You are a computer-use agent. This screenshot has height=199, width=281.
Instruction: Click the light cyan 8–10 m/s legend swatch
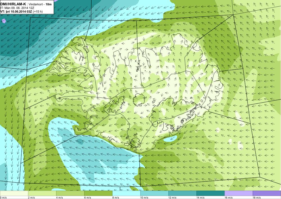click(126, 193)
